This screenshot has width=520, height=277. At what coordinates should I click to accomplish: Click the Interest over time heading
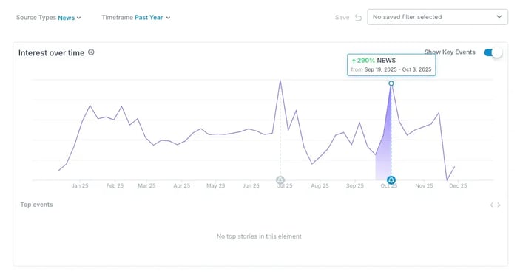point(51,53)
